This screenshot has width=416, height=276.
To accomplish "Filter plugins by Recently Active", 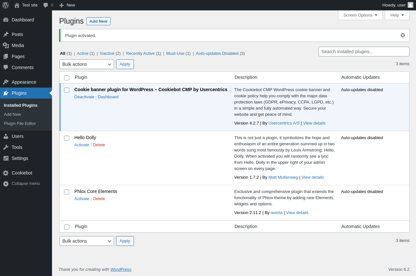I will 140,53.
